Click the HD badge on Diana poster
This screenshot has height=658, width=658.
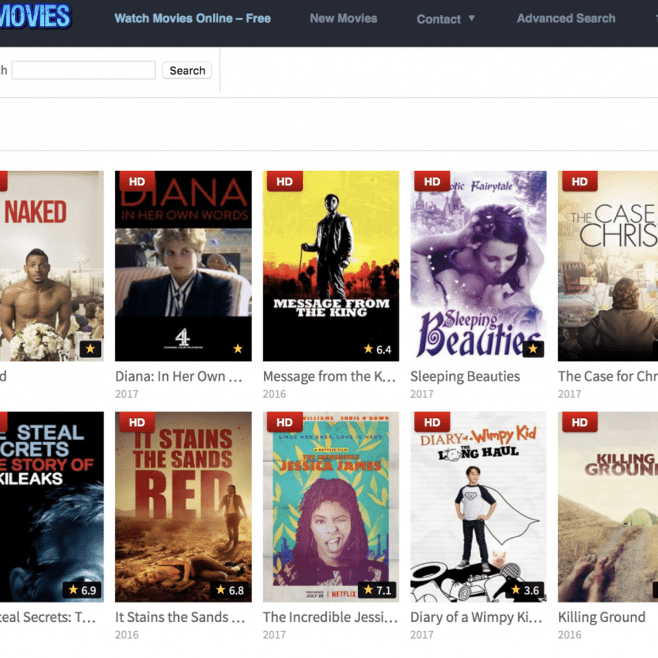(x=136, y=181)
